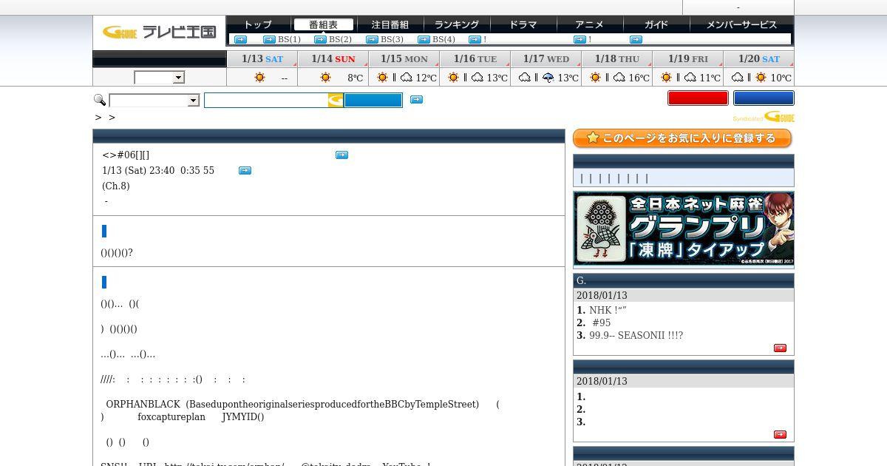Select the 1/20 SAT date column

click(x=759, y=59)
